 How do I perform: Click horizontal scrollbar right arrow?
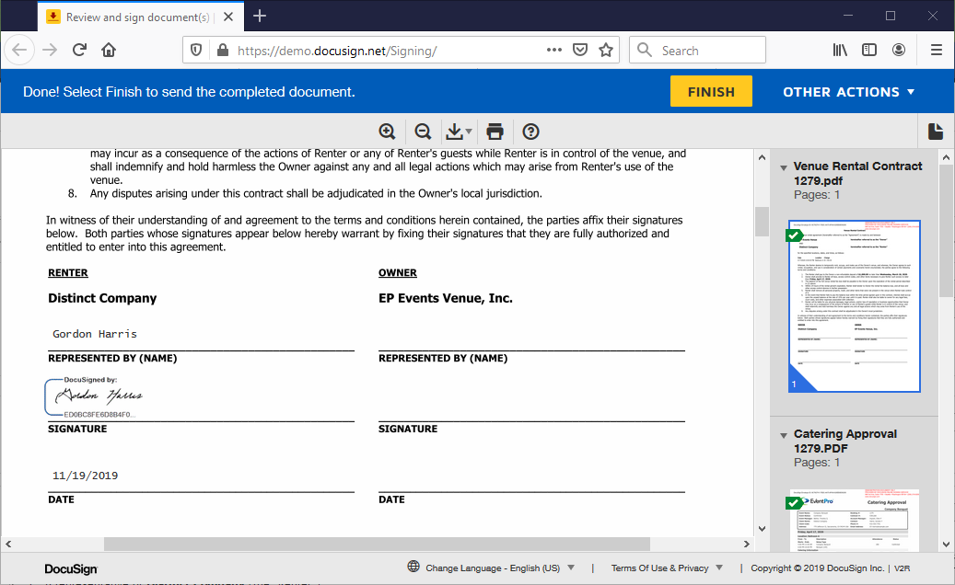click(x=747, y=544)
